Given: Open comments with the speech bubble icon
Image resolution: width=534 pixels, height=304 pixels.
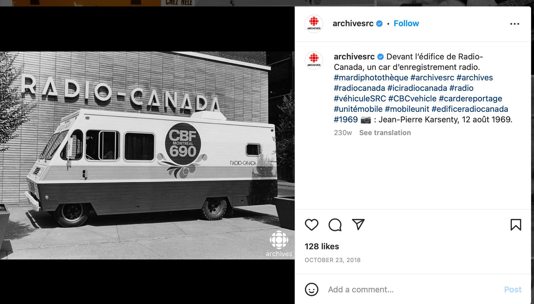Looking at the screenshot, I should coord(335,225).
